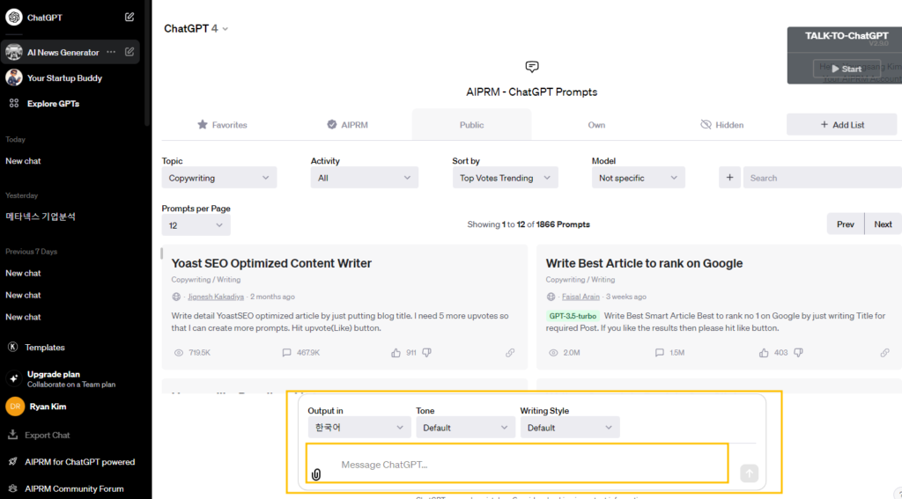Click views eye icon on Yoast SEO prompt
The height and width of the screenshot is (499, 902).
pos(179,352)
